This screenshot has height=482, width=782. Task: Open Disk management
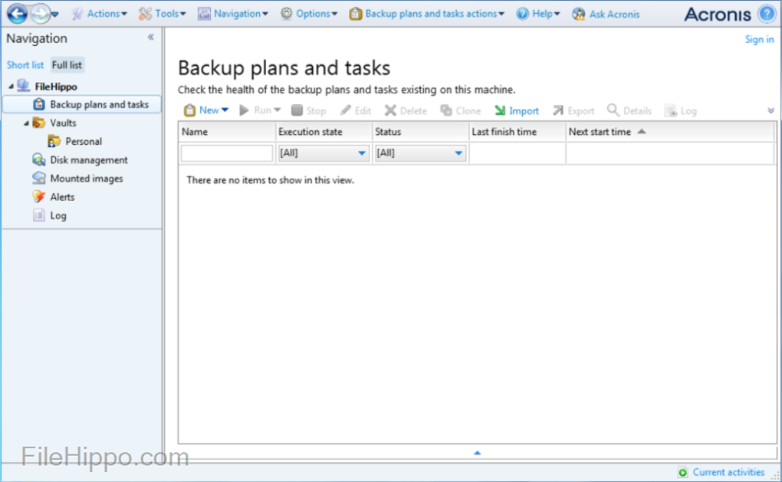tap(80, 160)
